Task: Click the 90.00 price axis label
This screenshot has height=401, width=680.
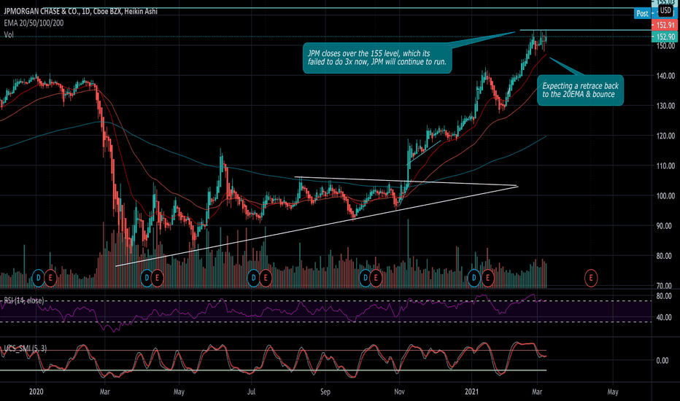Action: coord(665,226)
